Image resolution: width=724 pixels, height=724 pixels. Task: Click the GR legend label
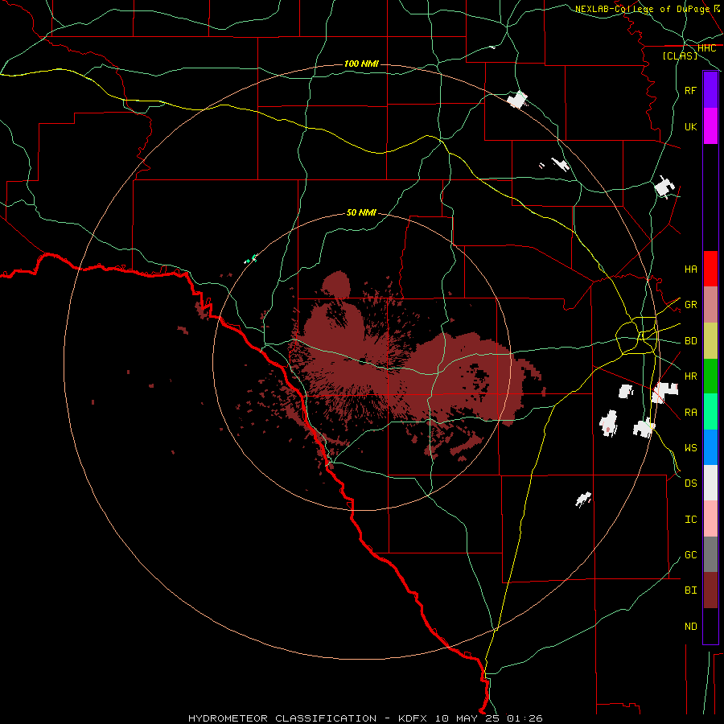click(690, 305)
